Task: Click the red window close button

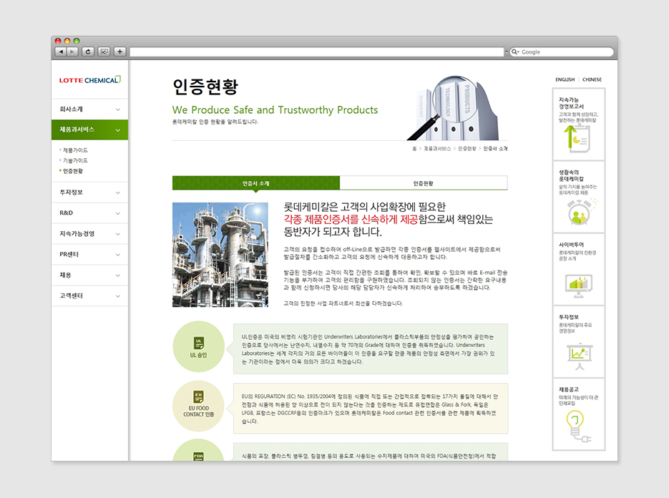Action: pyautogui.click(x=58, y=41)
